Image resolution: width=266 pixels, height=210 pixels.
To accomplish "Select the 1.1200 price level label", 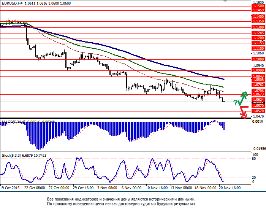I will [x=258, y=38].
